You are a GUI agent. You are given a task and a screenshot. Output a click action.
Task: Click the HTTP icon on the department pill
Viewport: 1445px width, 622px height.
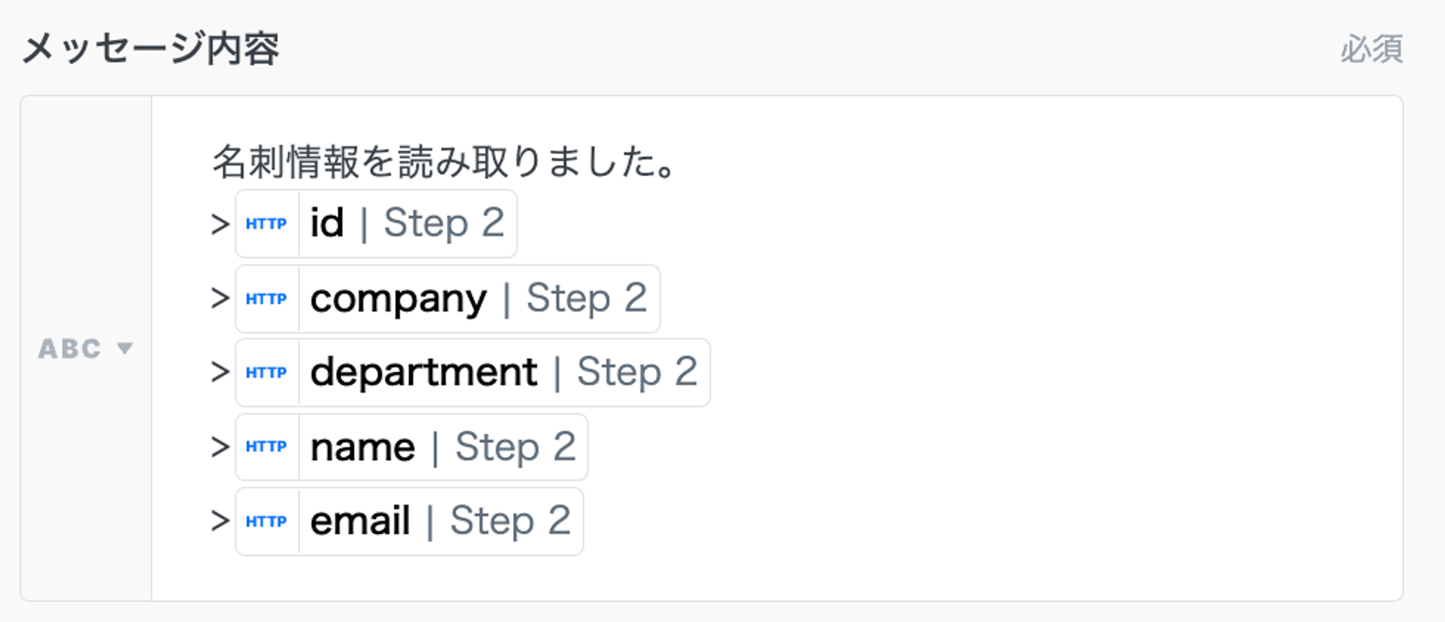[266, 373]
